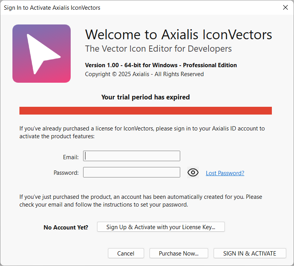Click the IconVectors app logo

pos(42,54)
